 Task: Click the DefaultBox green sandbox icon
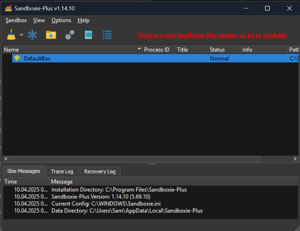pos(17,58)
